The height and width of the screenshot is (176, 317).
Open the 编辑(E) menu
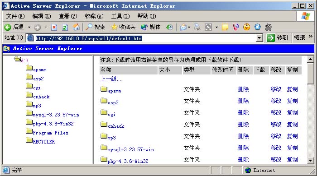42,16
